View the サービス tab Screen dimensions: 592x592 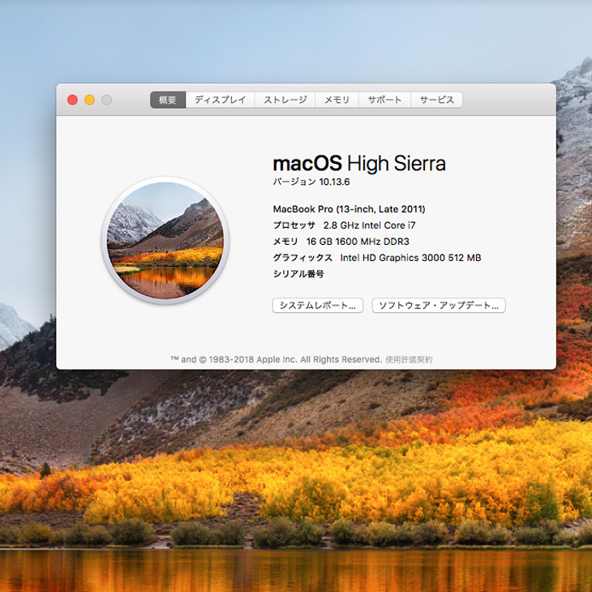tap(436, 100)
